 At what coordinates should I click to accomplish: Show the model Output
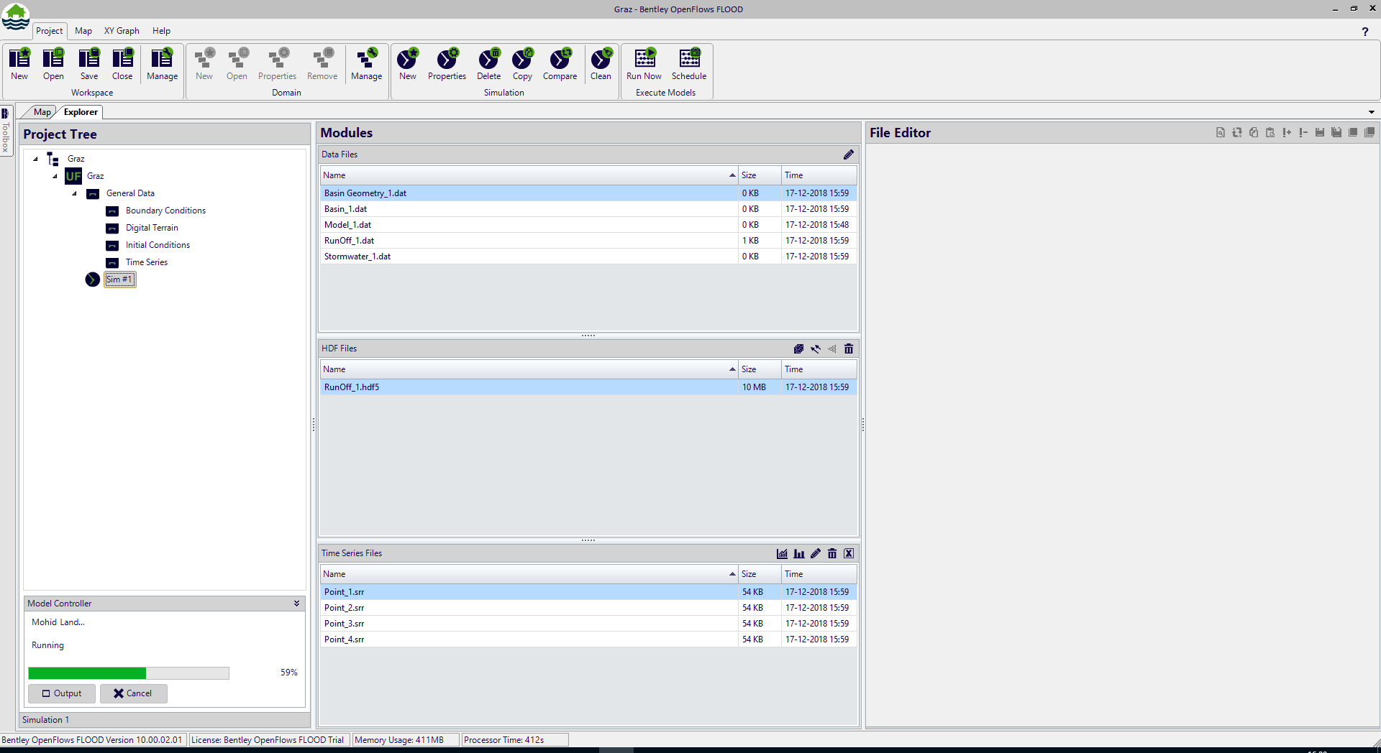[x=62, y=693]
